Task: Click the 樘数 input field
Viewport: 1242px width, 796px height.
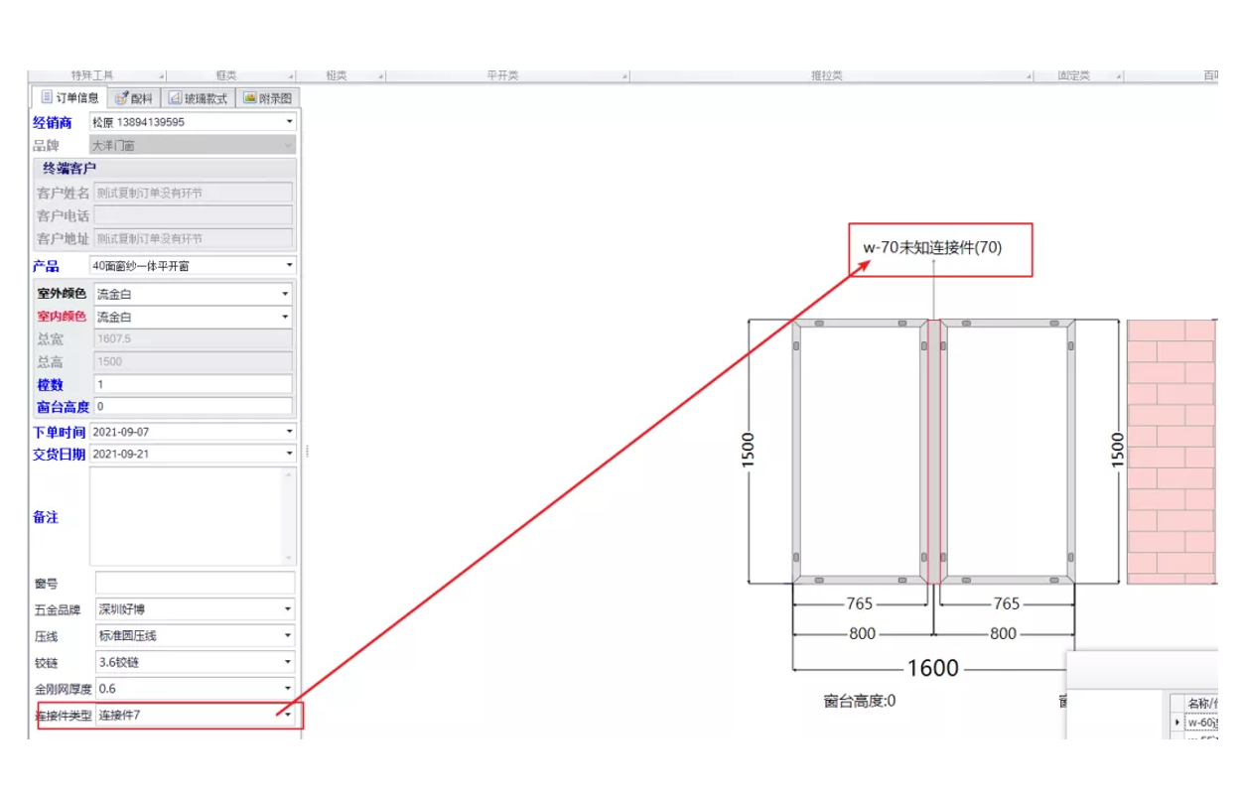Action: [x=193, y=384]
